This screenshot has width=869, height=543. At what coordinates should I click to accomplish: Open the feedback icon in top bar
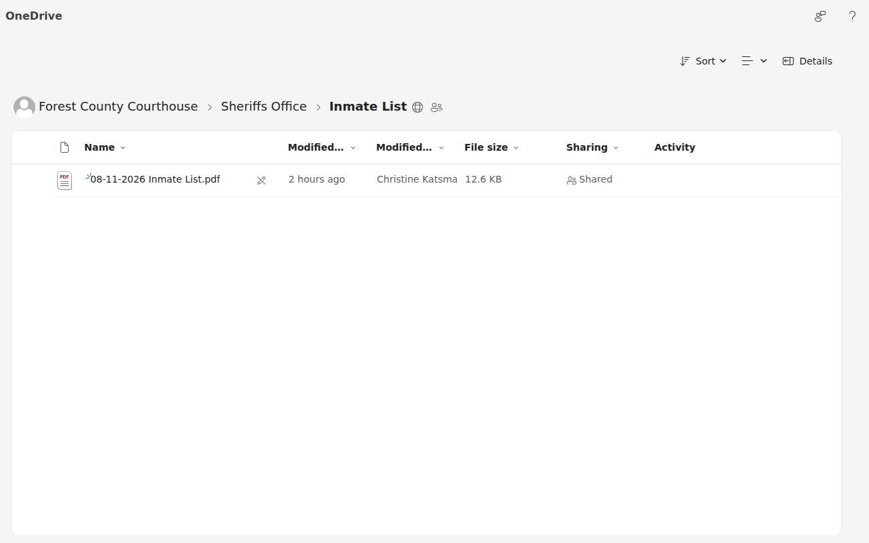(820, 16)
